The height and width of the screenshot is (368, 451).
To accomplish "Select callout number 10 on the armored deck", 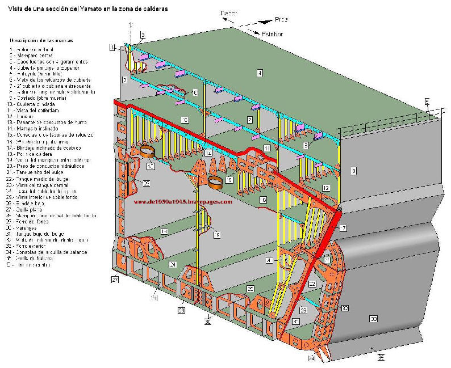I will point(184,120).
